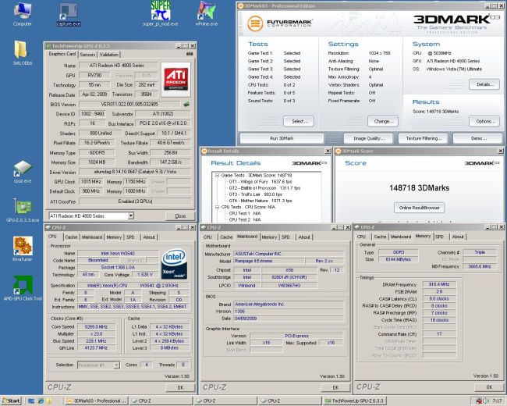Viewport: 507px width, 406px height.
Task: Close the 3DMark Score window
Action: tap(501, 151)
